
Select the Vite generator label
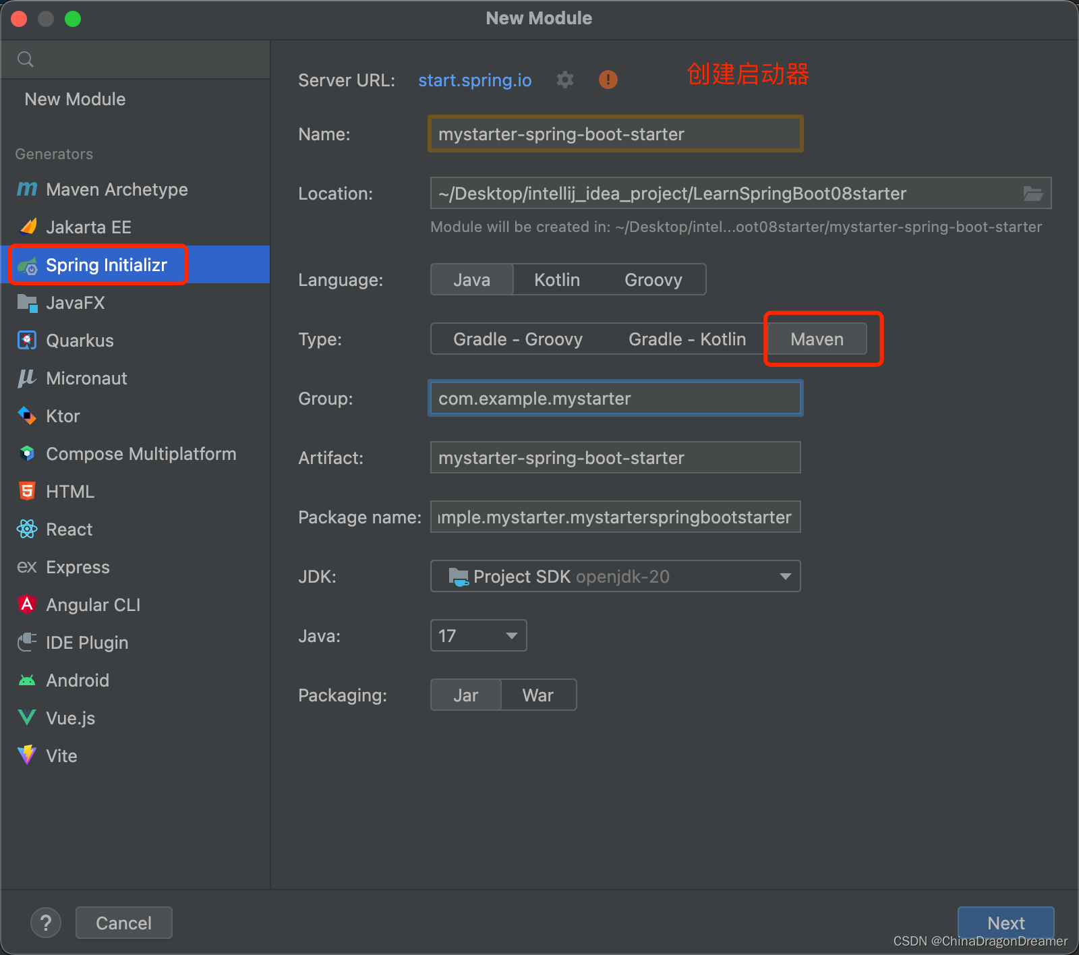[61, 756]
